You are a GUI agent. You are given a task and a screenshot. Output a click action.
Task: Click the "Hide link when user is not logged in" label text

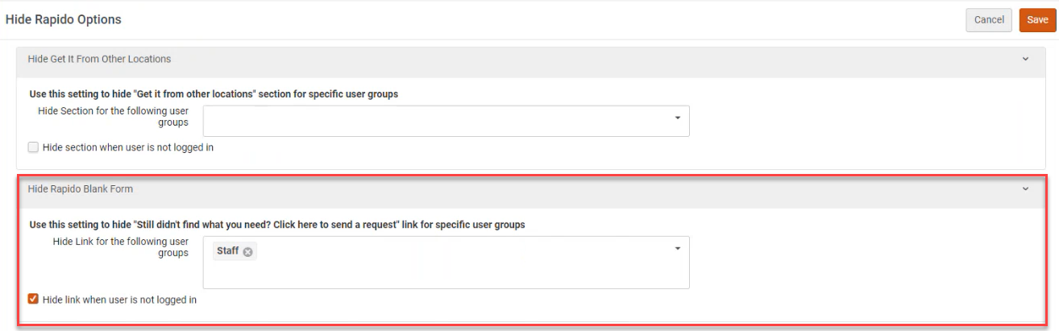pyautogui.click(x=119, y=300)
